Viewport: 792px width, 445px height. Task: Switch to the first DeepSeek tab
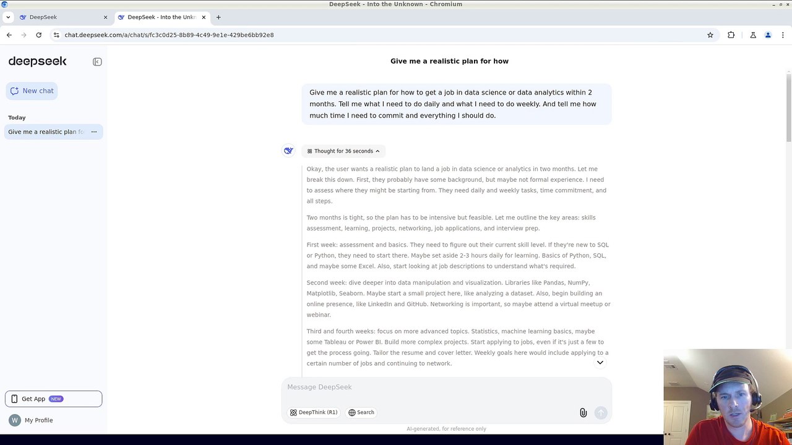point(62,17)
